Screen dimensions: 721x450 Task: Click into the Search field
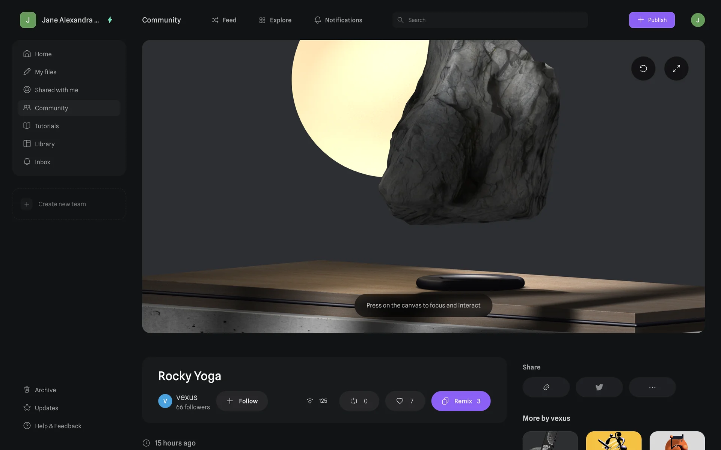pos(490,20)
